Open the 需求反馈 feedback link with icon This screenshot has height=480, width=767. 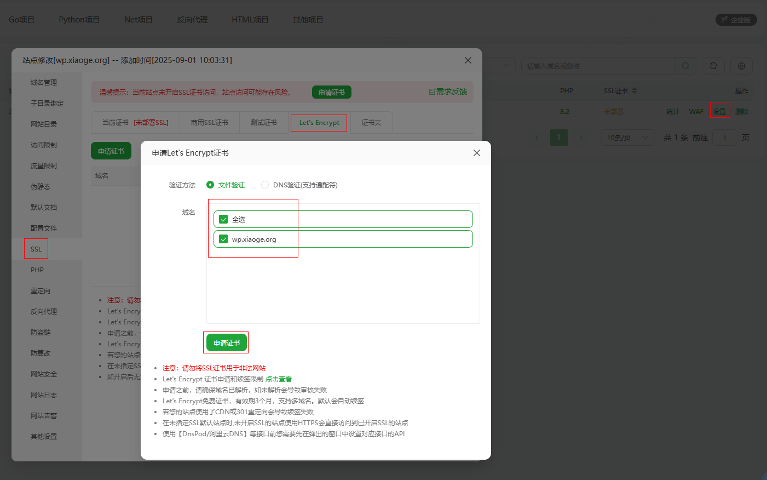pos(447,92)
